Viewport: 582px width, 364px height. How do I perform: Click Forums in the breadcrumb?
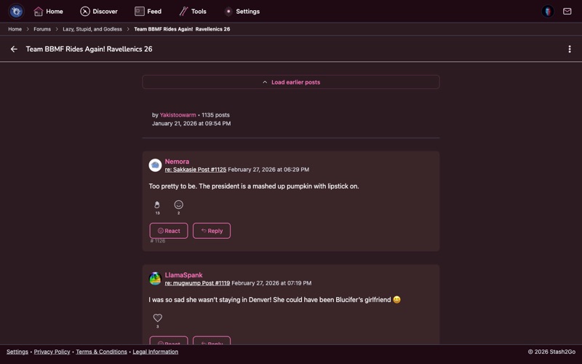click(x=42, y=29)
